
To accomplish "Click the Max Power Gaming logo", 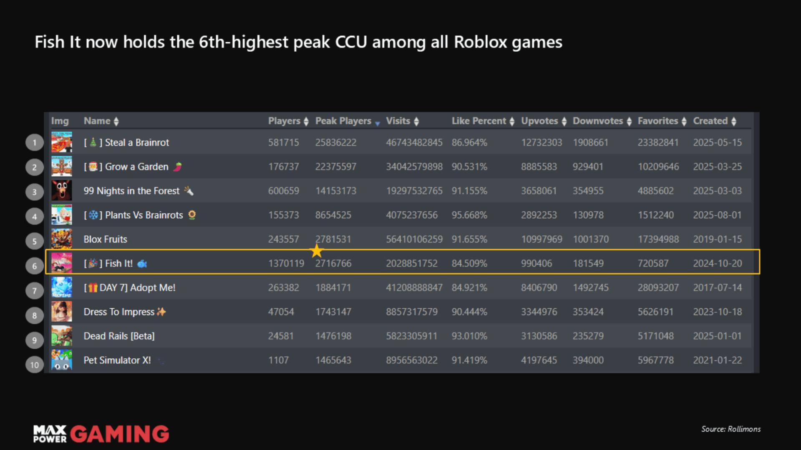I will click(x=100, y=433).
